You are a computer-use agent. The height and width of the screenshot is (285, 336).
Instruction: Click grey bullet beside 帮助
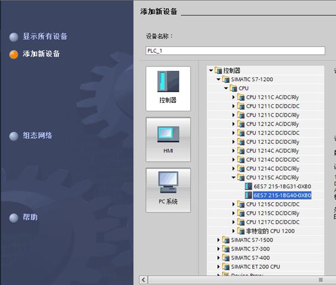[x=14, y=218]
